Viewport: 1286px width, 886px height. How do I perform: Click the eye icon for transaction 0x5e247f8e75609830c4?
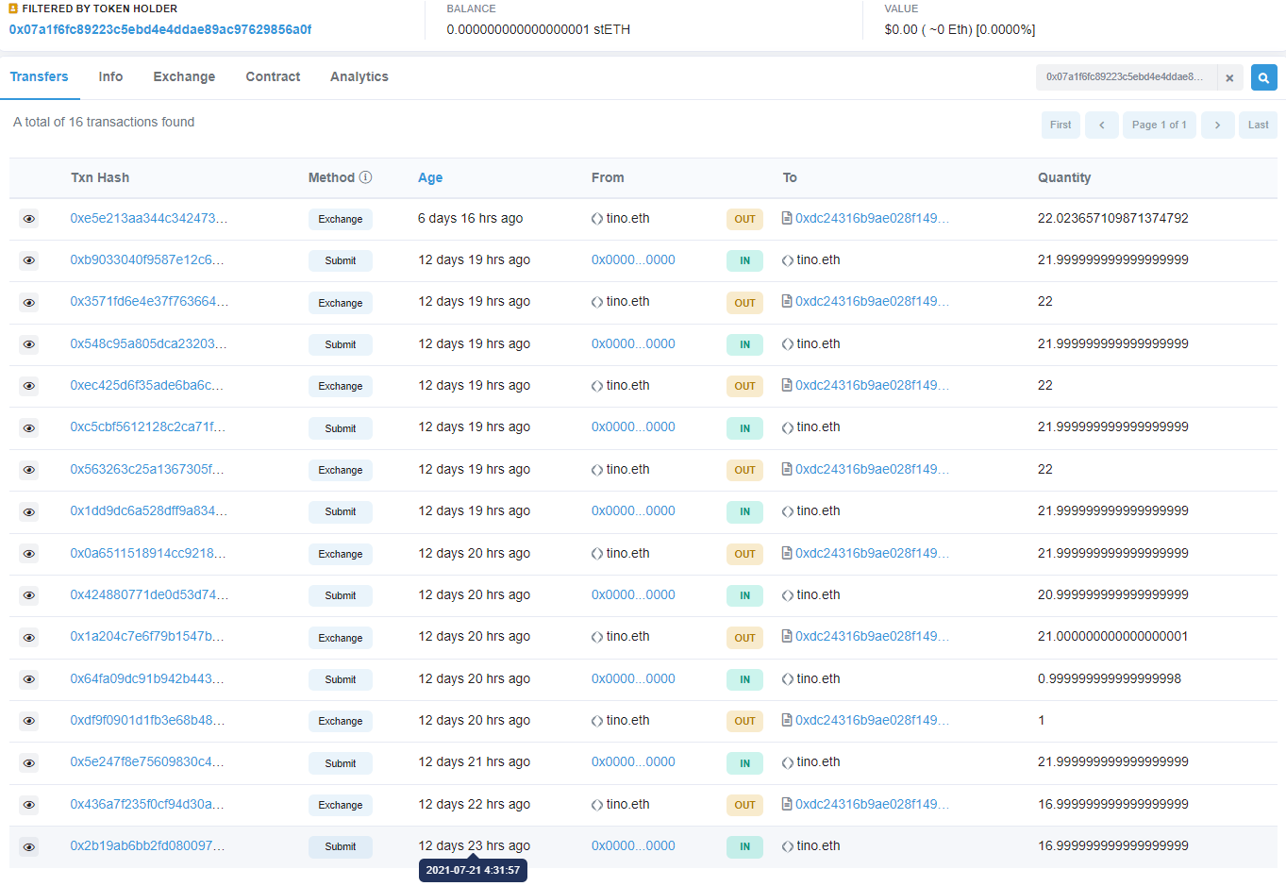(x=29, y=763)
